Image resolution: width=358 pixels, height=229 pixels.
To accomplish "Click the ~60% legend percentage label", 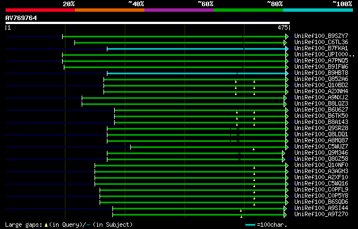I will [205, 4].
